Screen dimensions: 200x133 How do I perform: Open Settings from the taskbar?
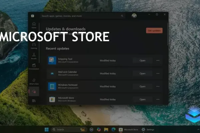(148, 130)
